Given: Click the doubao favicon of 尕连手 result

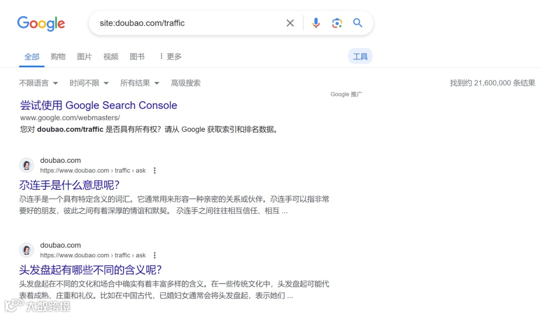Looking at the screenshot, I should (x=27, y=165).
